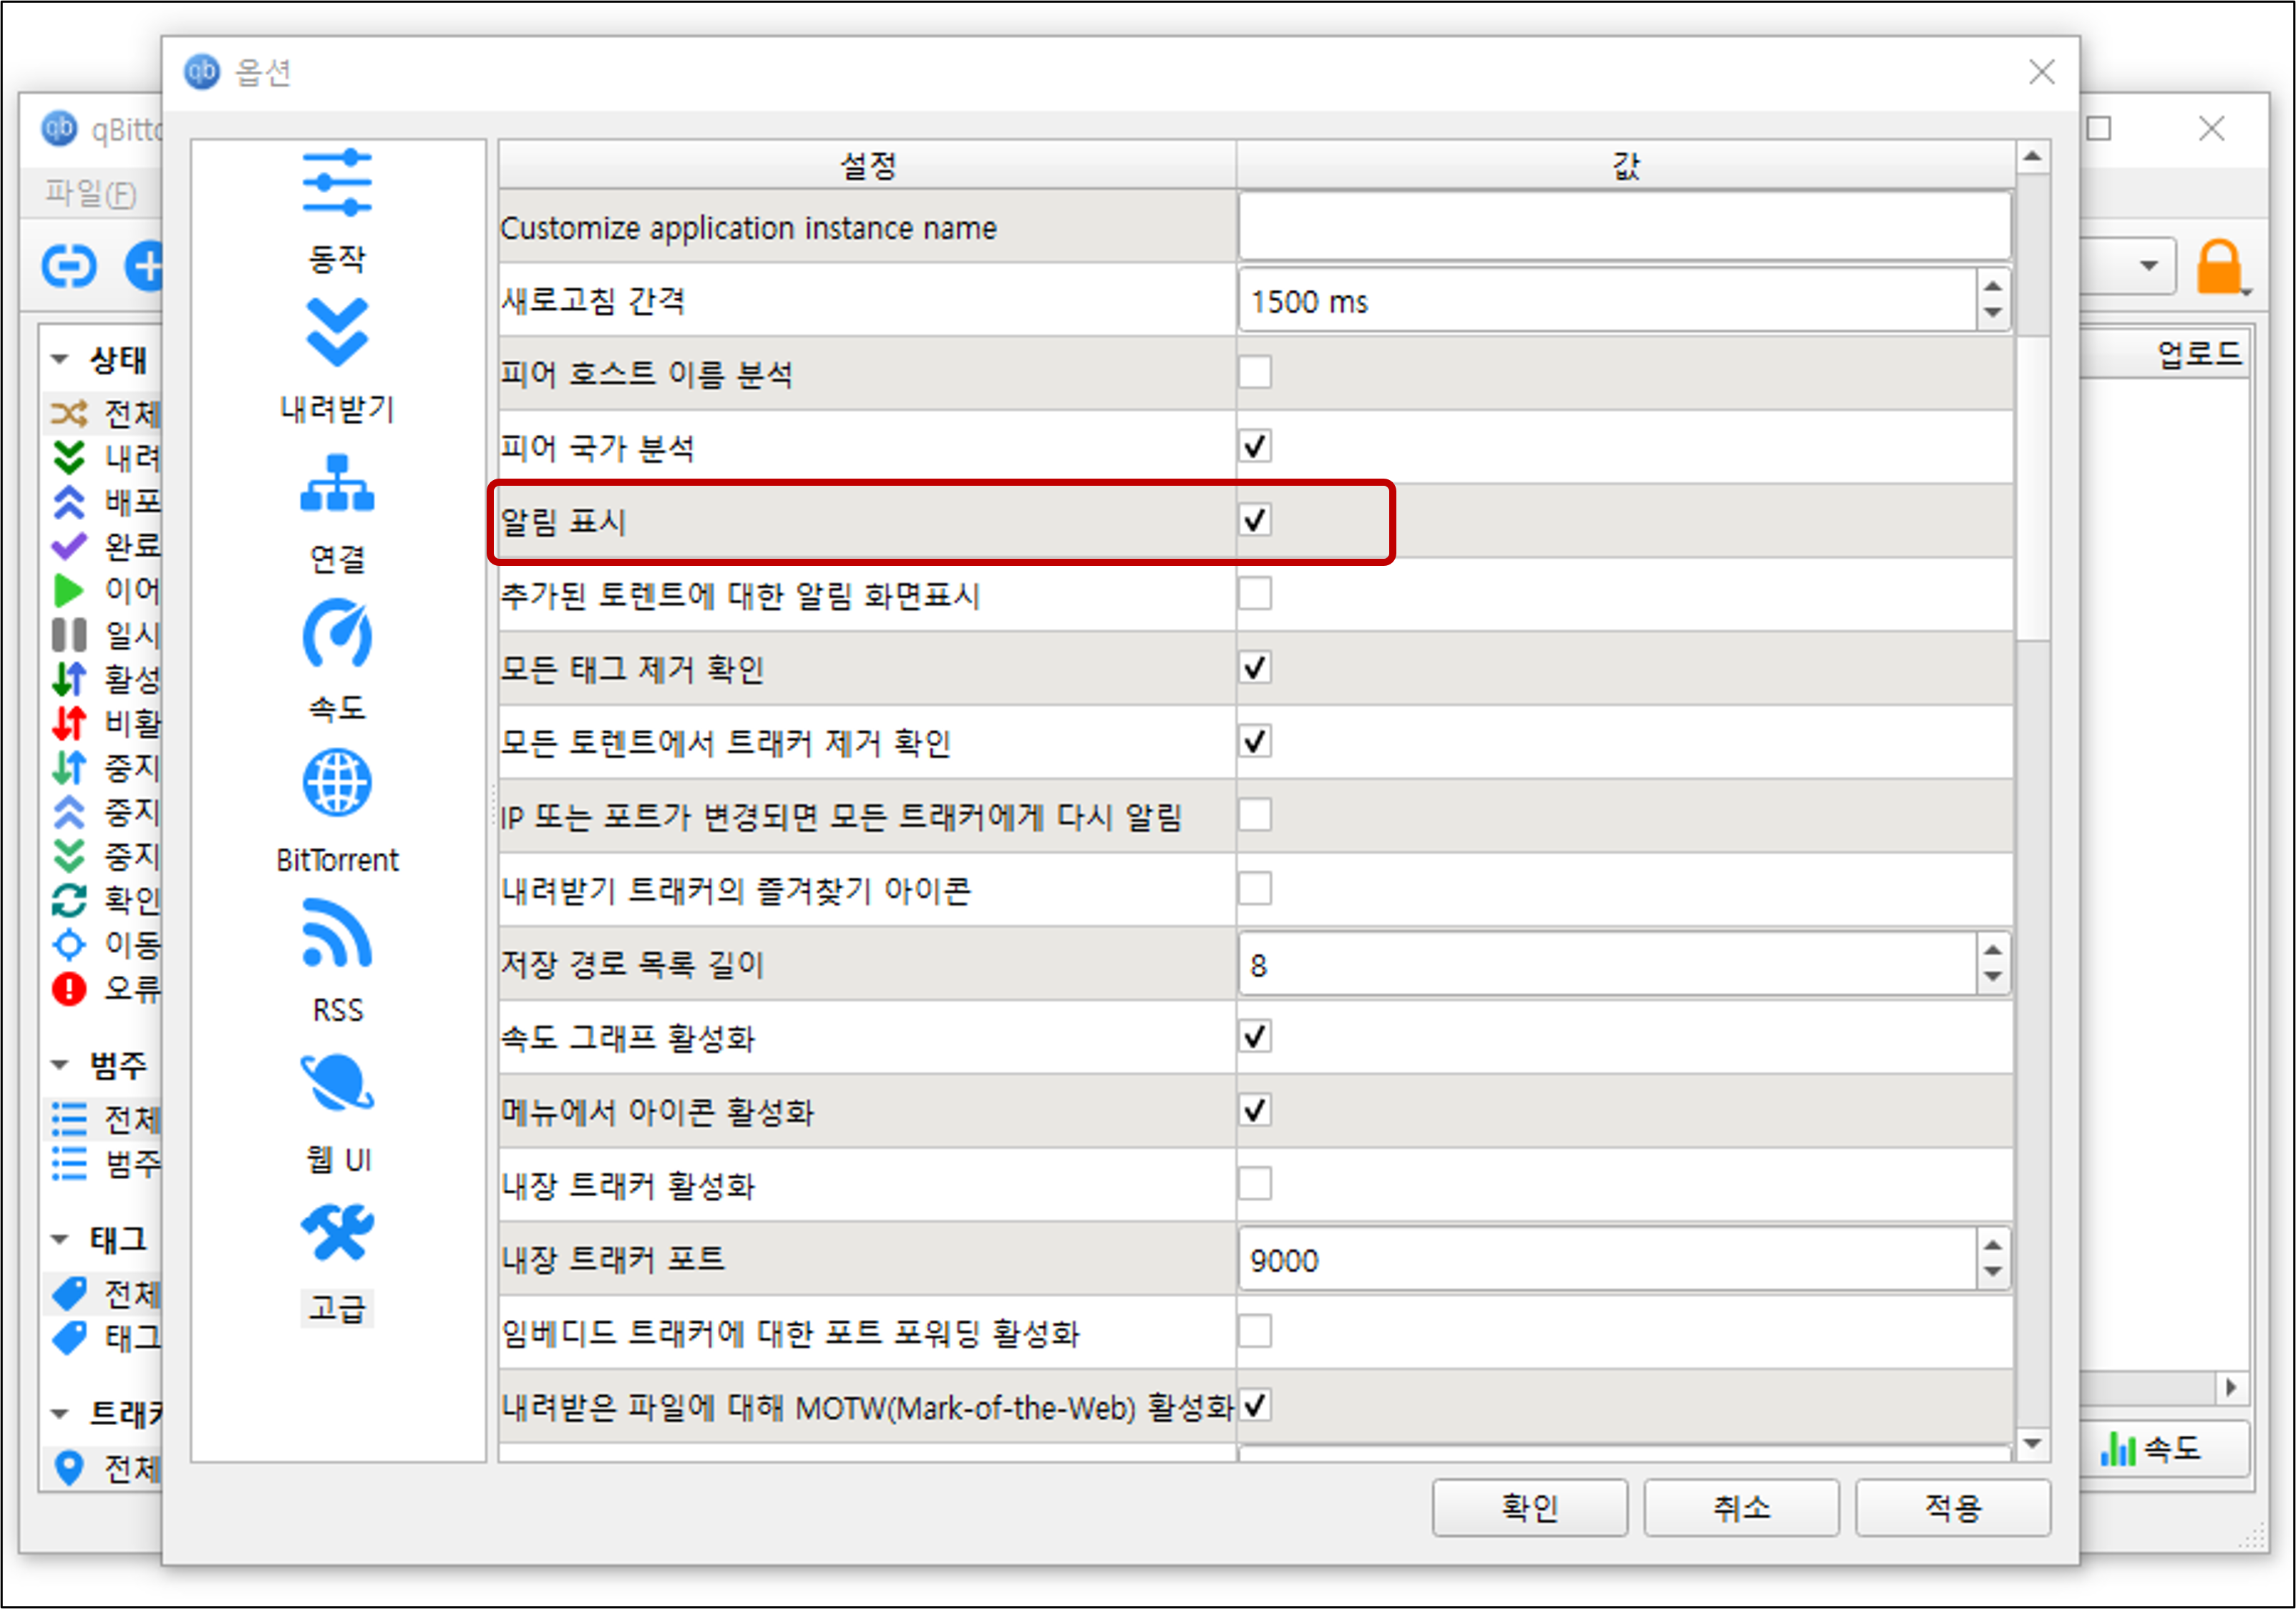Select the 속도 speed gauge icon
The image size is (2296, 1609).
337,635
